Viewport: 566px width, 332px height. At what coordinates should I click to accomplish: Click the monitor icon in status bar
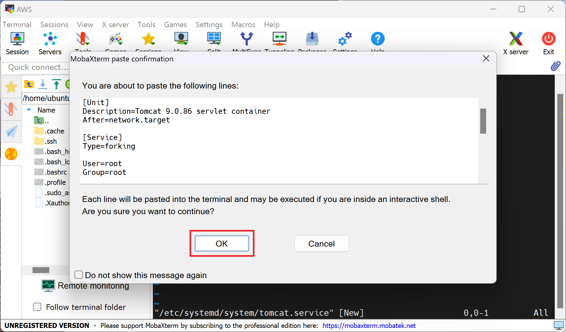tap(559, 326)
